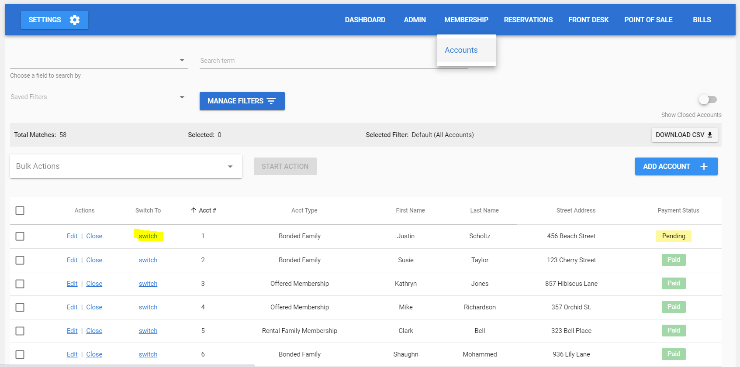Check the box for Clark Bell's account
Screen dimensions: 740x367
pos(20,331)
